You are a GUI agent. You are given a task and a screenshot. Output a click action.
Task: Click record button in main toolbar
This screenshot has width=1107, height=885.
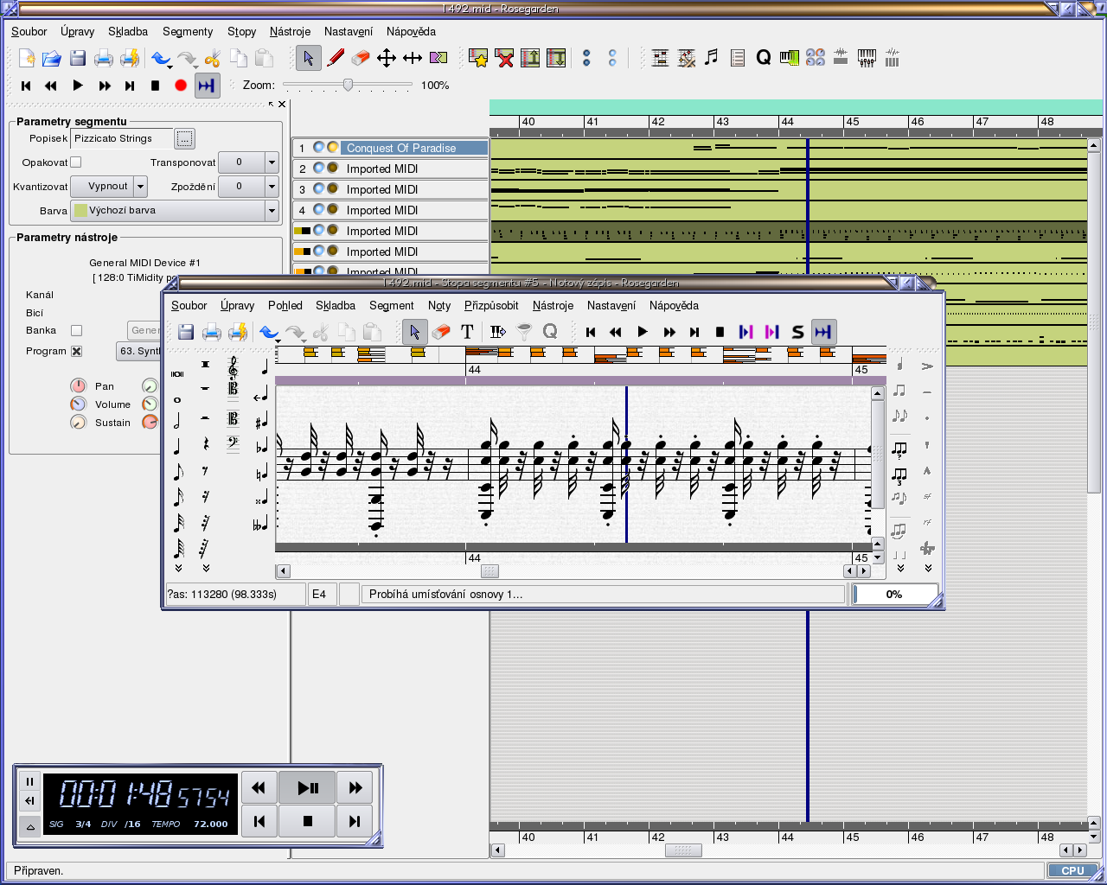[181, 86]
